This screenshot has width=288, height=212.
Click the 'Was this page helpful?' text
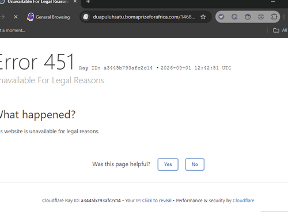coord(121,164)
